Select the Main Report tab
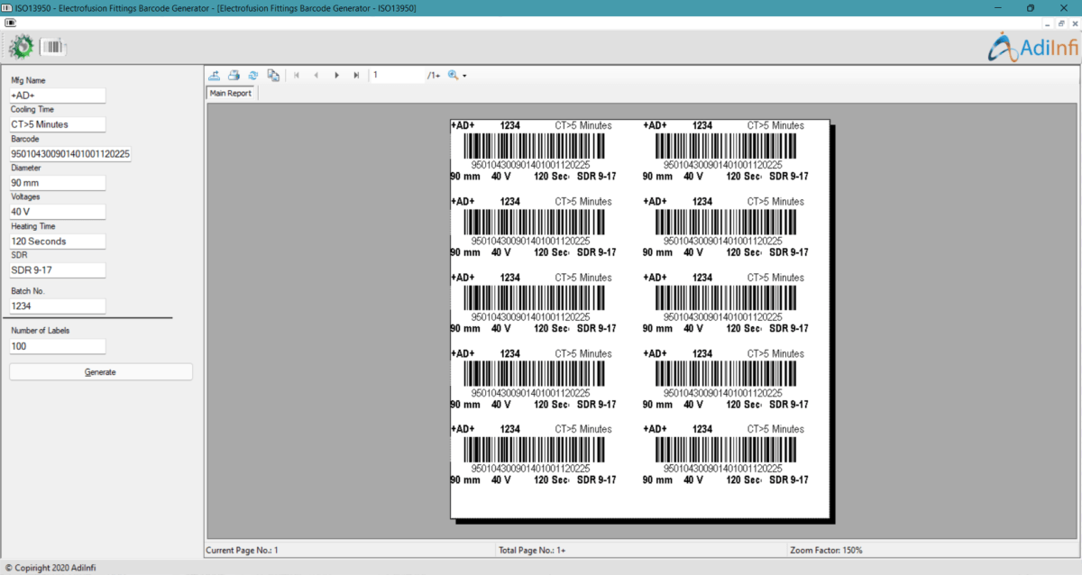 click(x=231, y=93)
